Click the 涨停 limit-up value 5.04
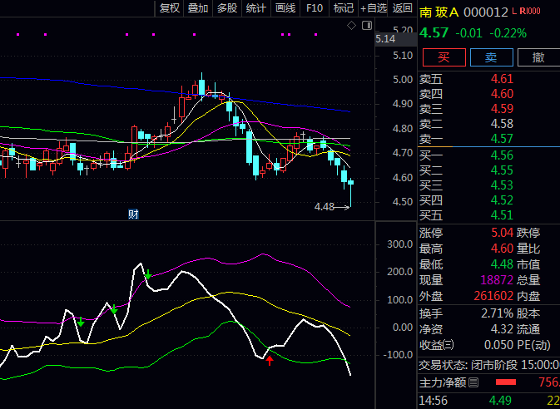 coord(502,233)
